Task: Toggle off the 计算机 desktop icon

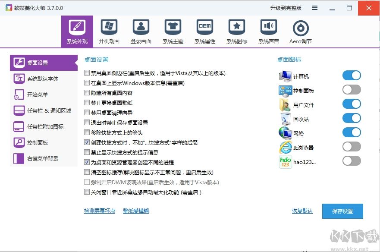Action: [352, 75]
